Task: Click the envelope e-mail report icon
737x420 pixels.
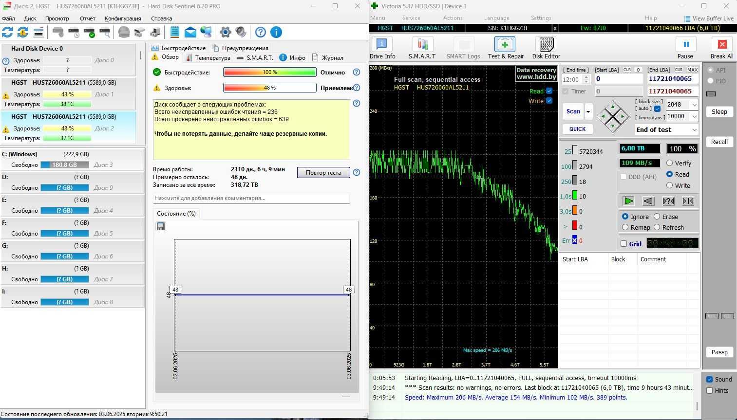Action: pos(190,32)
